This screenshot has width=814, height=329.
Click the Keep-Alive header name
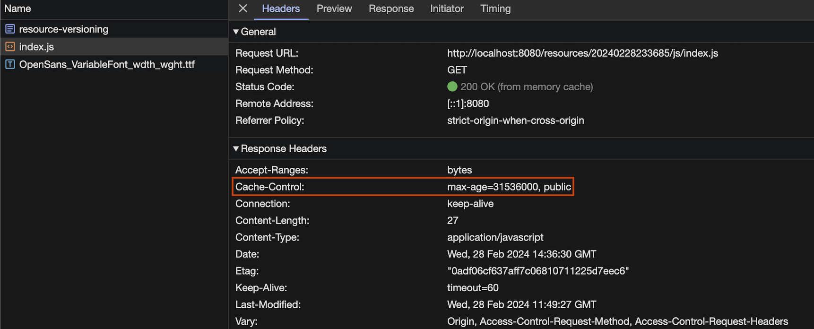(x=261, y=288)
